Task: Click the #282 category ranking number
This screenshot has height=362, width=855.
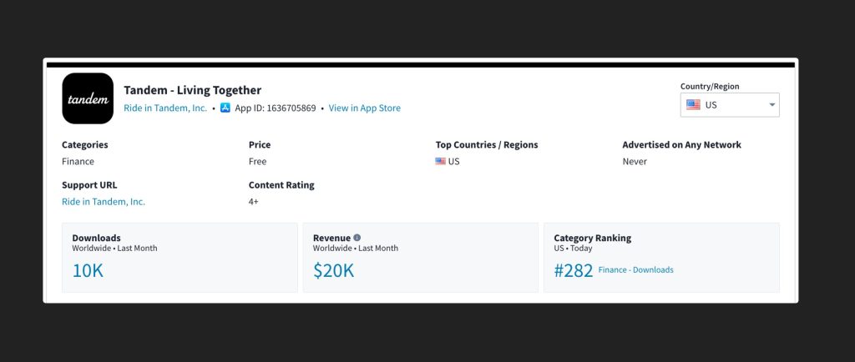Action: [573, 270]
